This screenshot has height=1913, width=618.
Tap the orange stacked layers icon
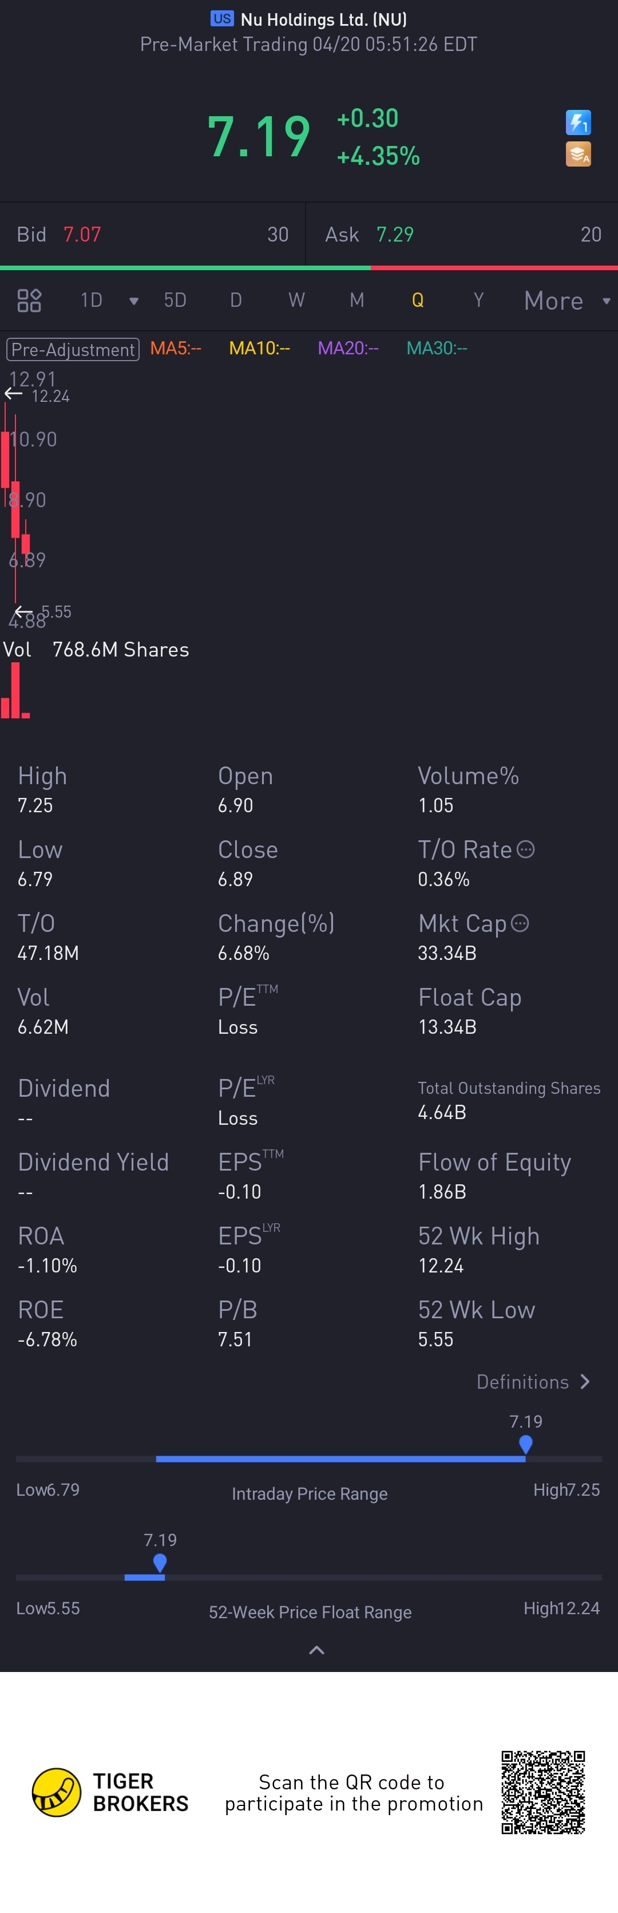click(x=578, y=155)
